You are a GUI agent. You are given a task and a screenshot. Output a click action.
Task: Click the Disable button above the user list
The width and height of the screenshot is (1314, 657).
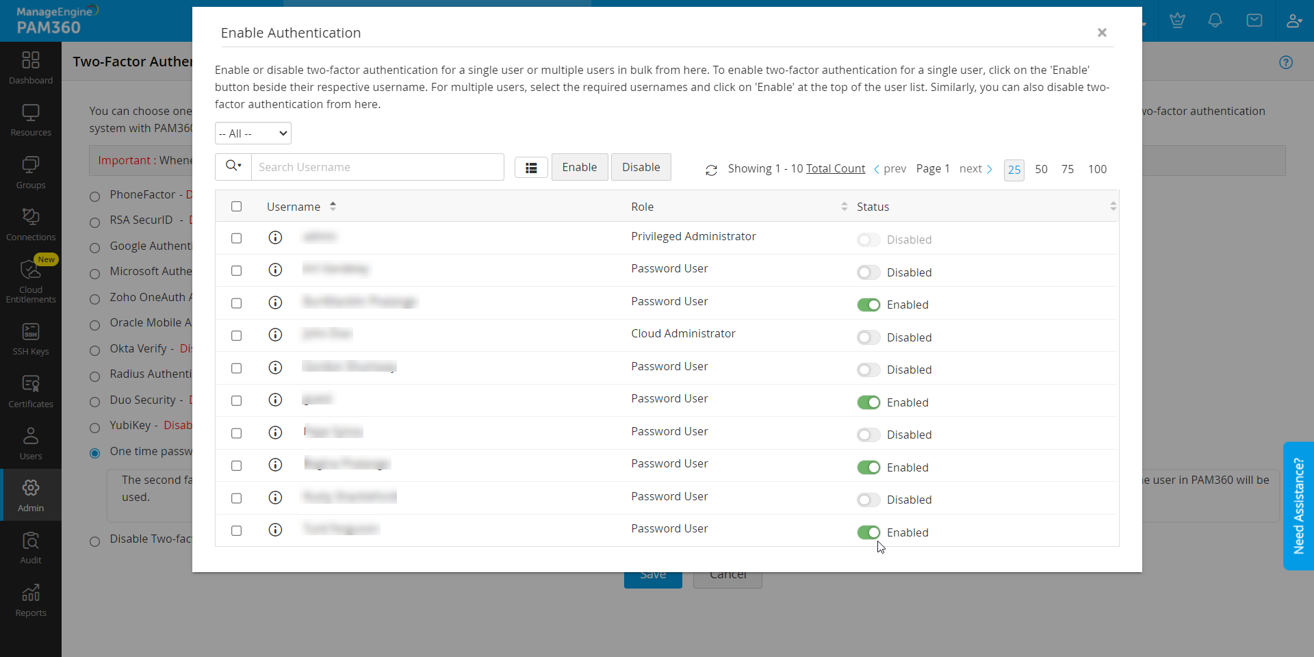pyautogui.click(x=641, y=167)
